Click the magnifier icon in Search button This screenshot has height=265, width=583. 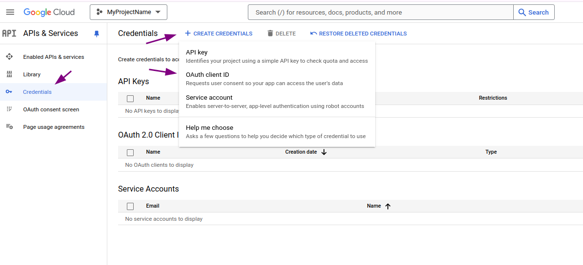pos(522,12)
